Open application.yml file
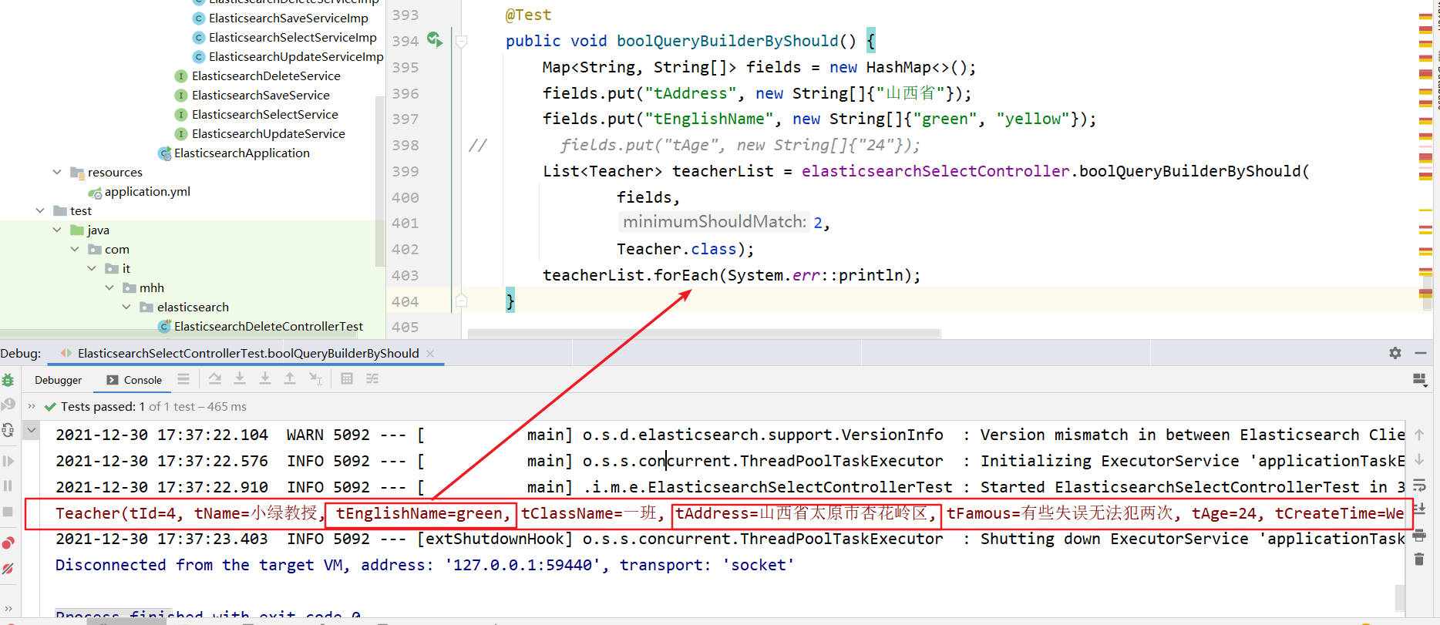 pyautogui.click(x=147, y=191)
